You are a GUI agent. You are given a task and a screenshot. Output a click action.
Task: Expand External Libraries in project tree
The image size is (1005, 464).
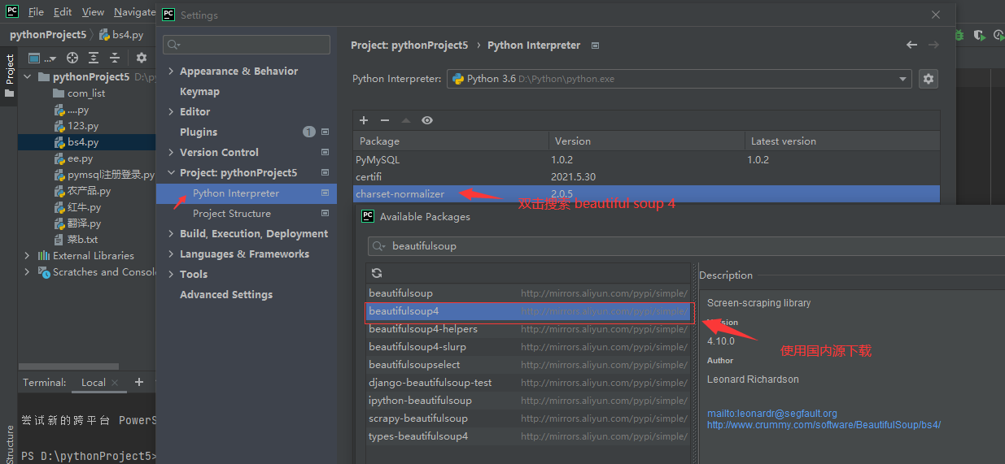(27, 255)
